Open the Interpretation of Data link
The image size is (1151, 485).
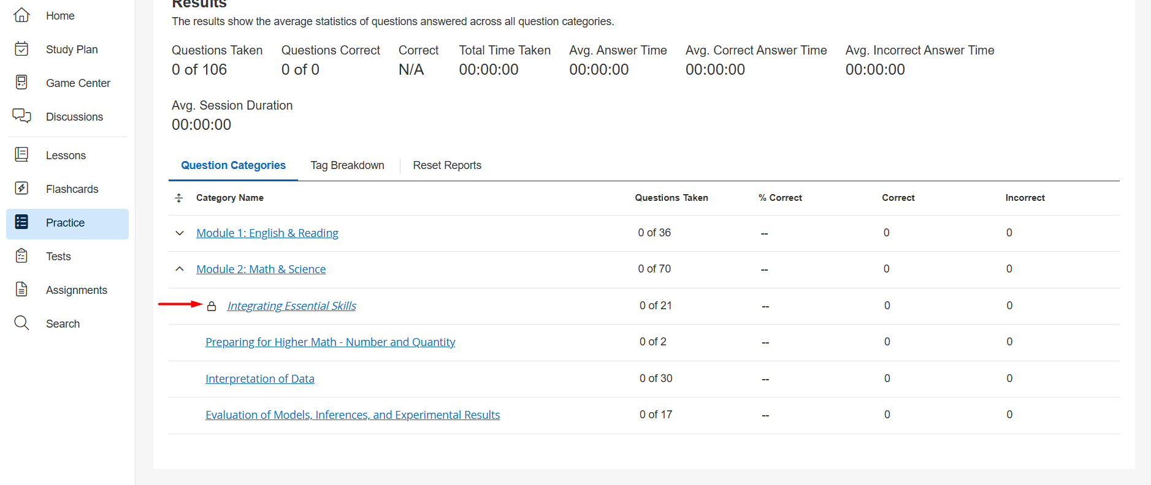(x=260, y=379)
